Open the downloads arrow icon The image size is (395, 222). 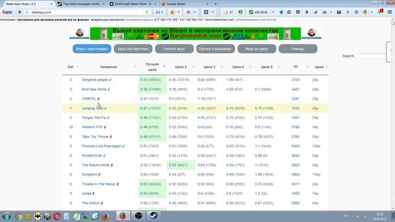(307, 12)
